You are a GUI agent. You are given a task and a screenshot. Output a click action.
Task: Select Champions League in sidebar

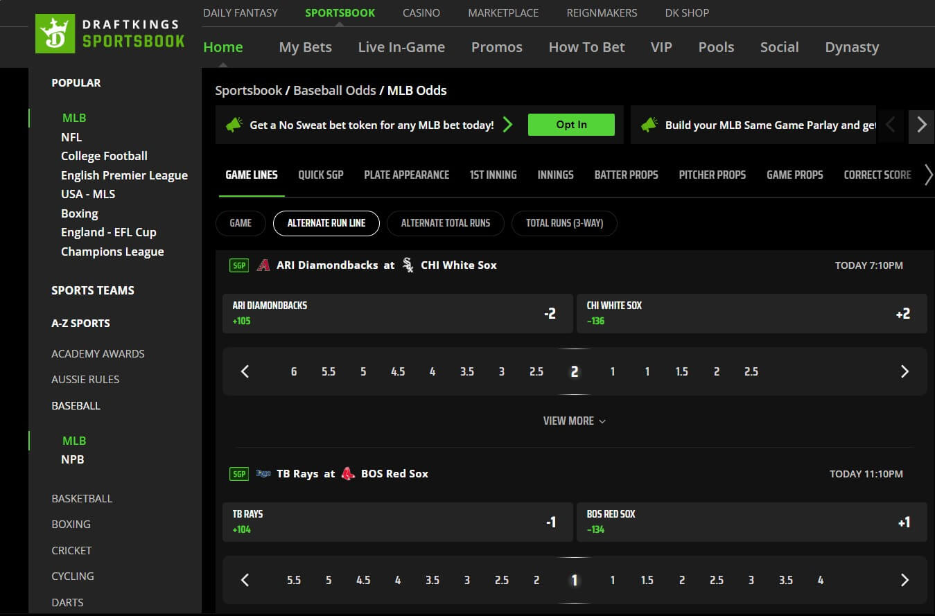[112, 252]
